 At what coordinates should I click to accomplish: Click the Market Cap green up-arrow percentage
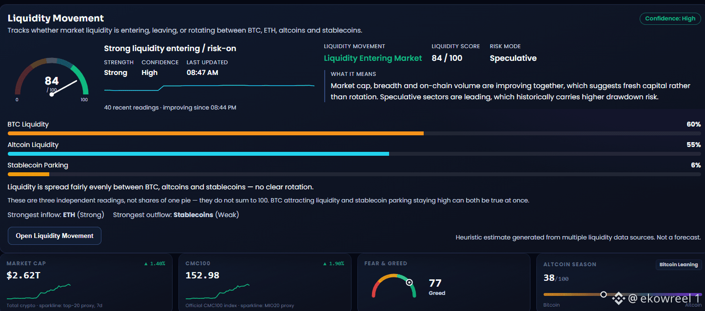pyautogui.click(x=155, y=263)
